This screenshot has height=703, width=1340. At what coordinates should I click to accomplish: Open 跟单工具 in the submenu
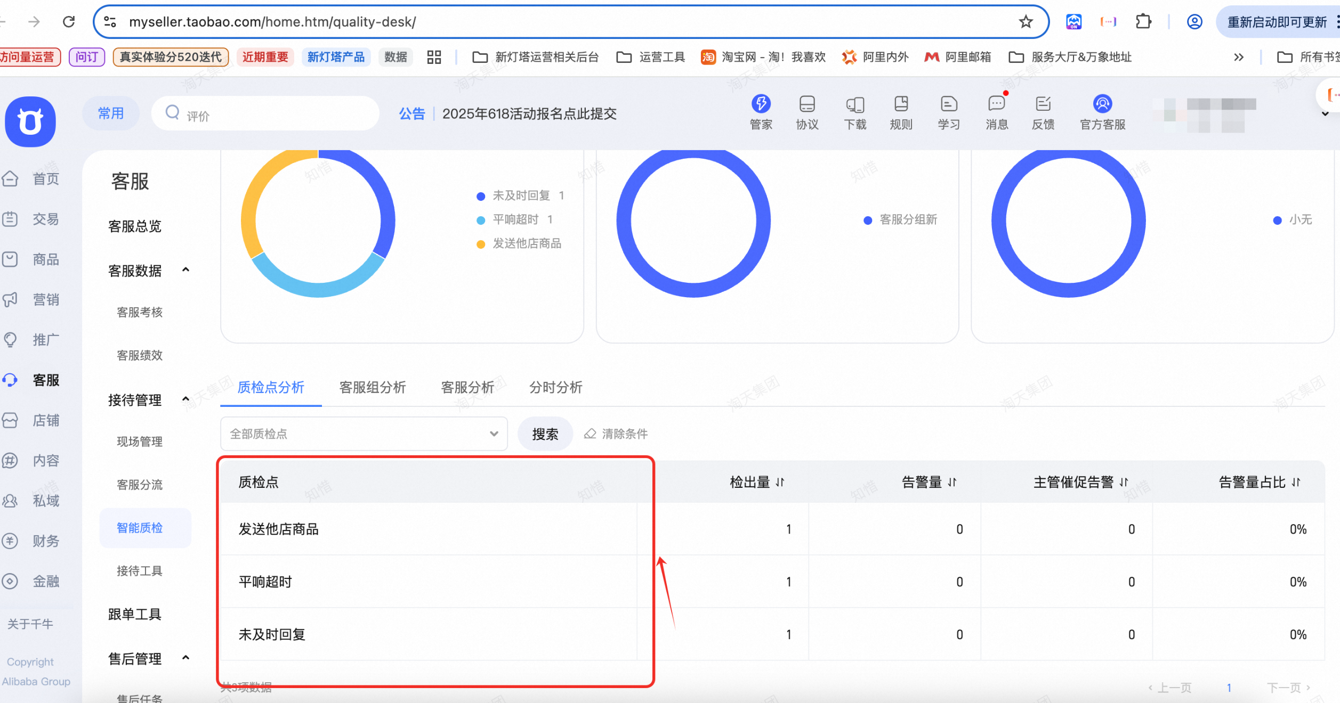click(x=135, y=614)
